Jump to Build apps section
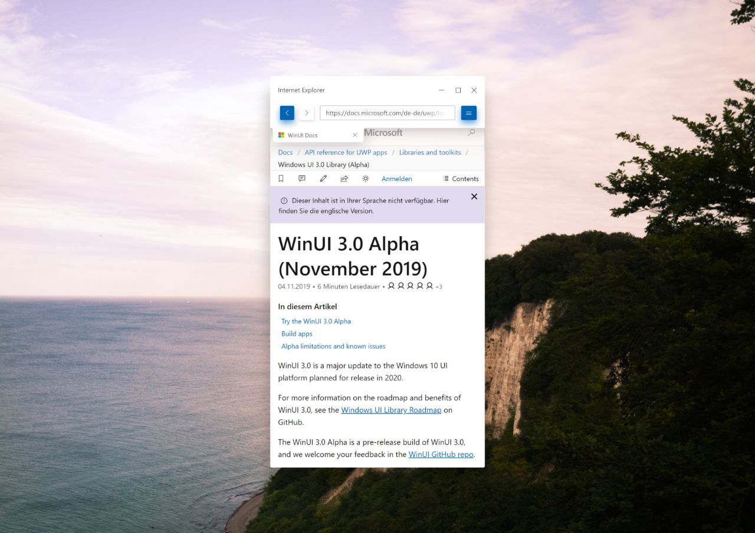This screenshot has height=533, width=755. (x=297, y=334)
